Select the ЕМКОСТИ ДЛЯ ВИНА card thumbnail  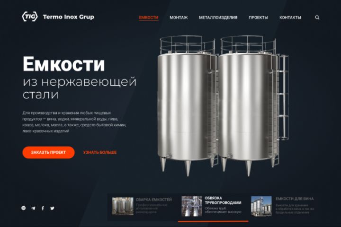tap(261, 206)
